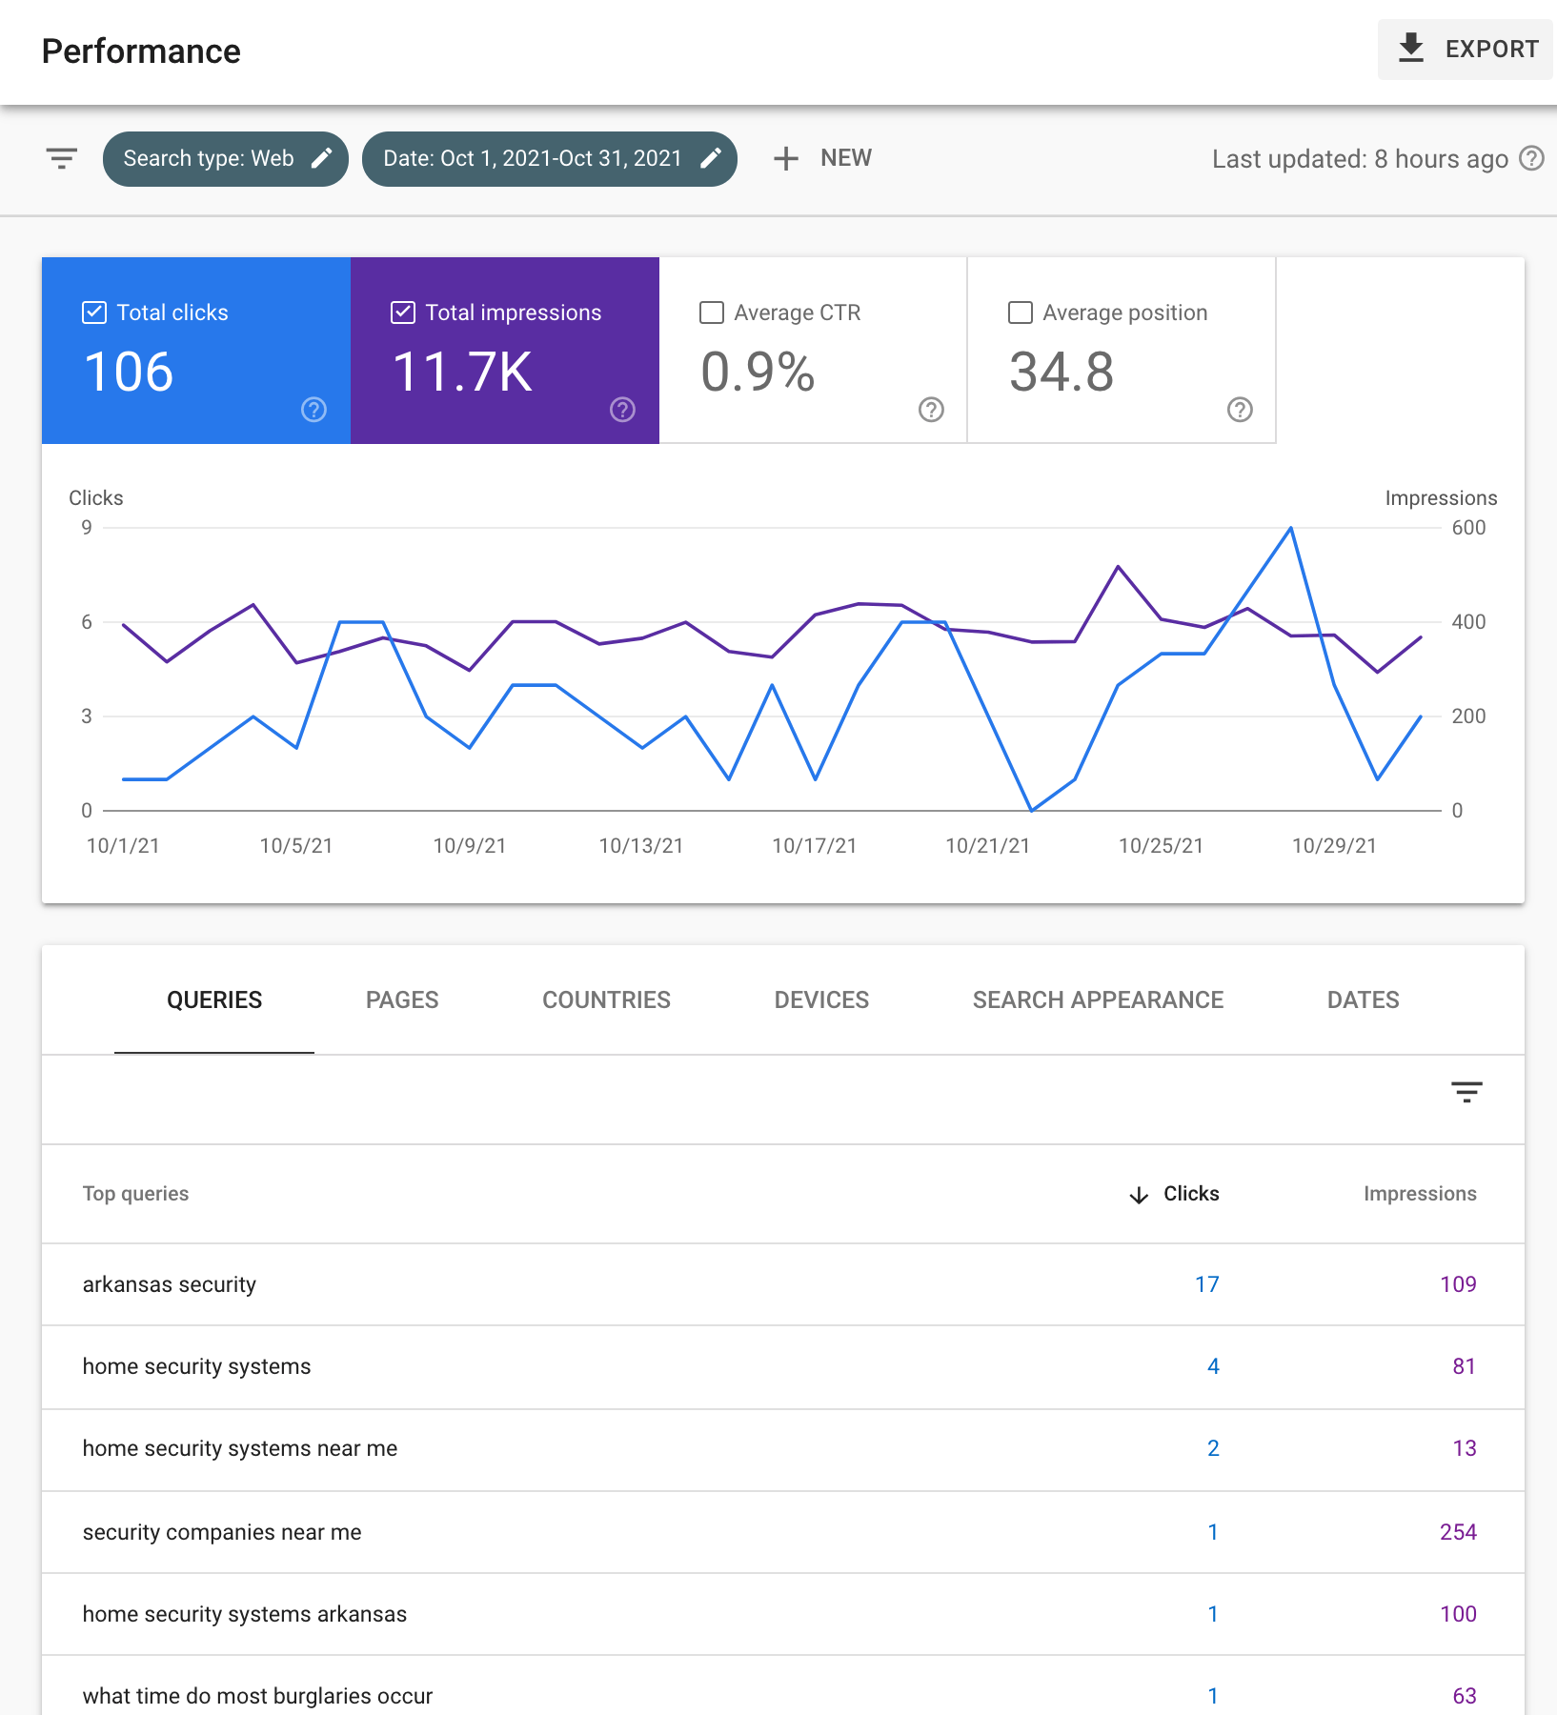Viewport: 1557px width, 1715px height.
Task: Click help icon next to Last updated
Action: pos(1531,158)
